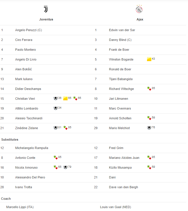This screenshot has width=188, height=211.
Task: Click Mario Melchiot's goal ball icon
Action: (x=149, y=128)
